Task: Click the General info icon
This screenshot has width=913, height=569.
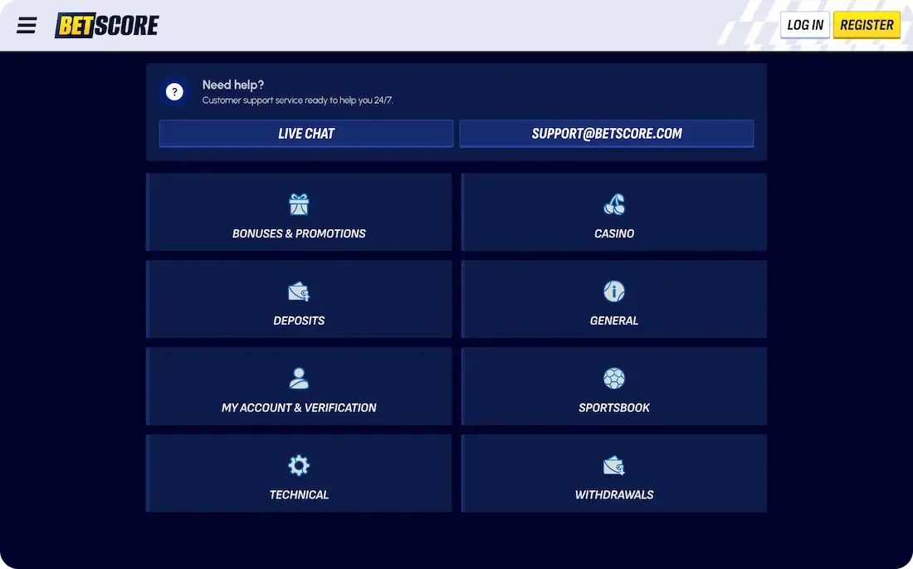Action: pyautogui.click(x=613, y=291)
